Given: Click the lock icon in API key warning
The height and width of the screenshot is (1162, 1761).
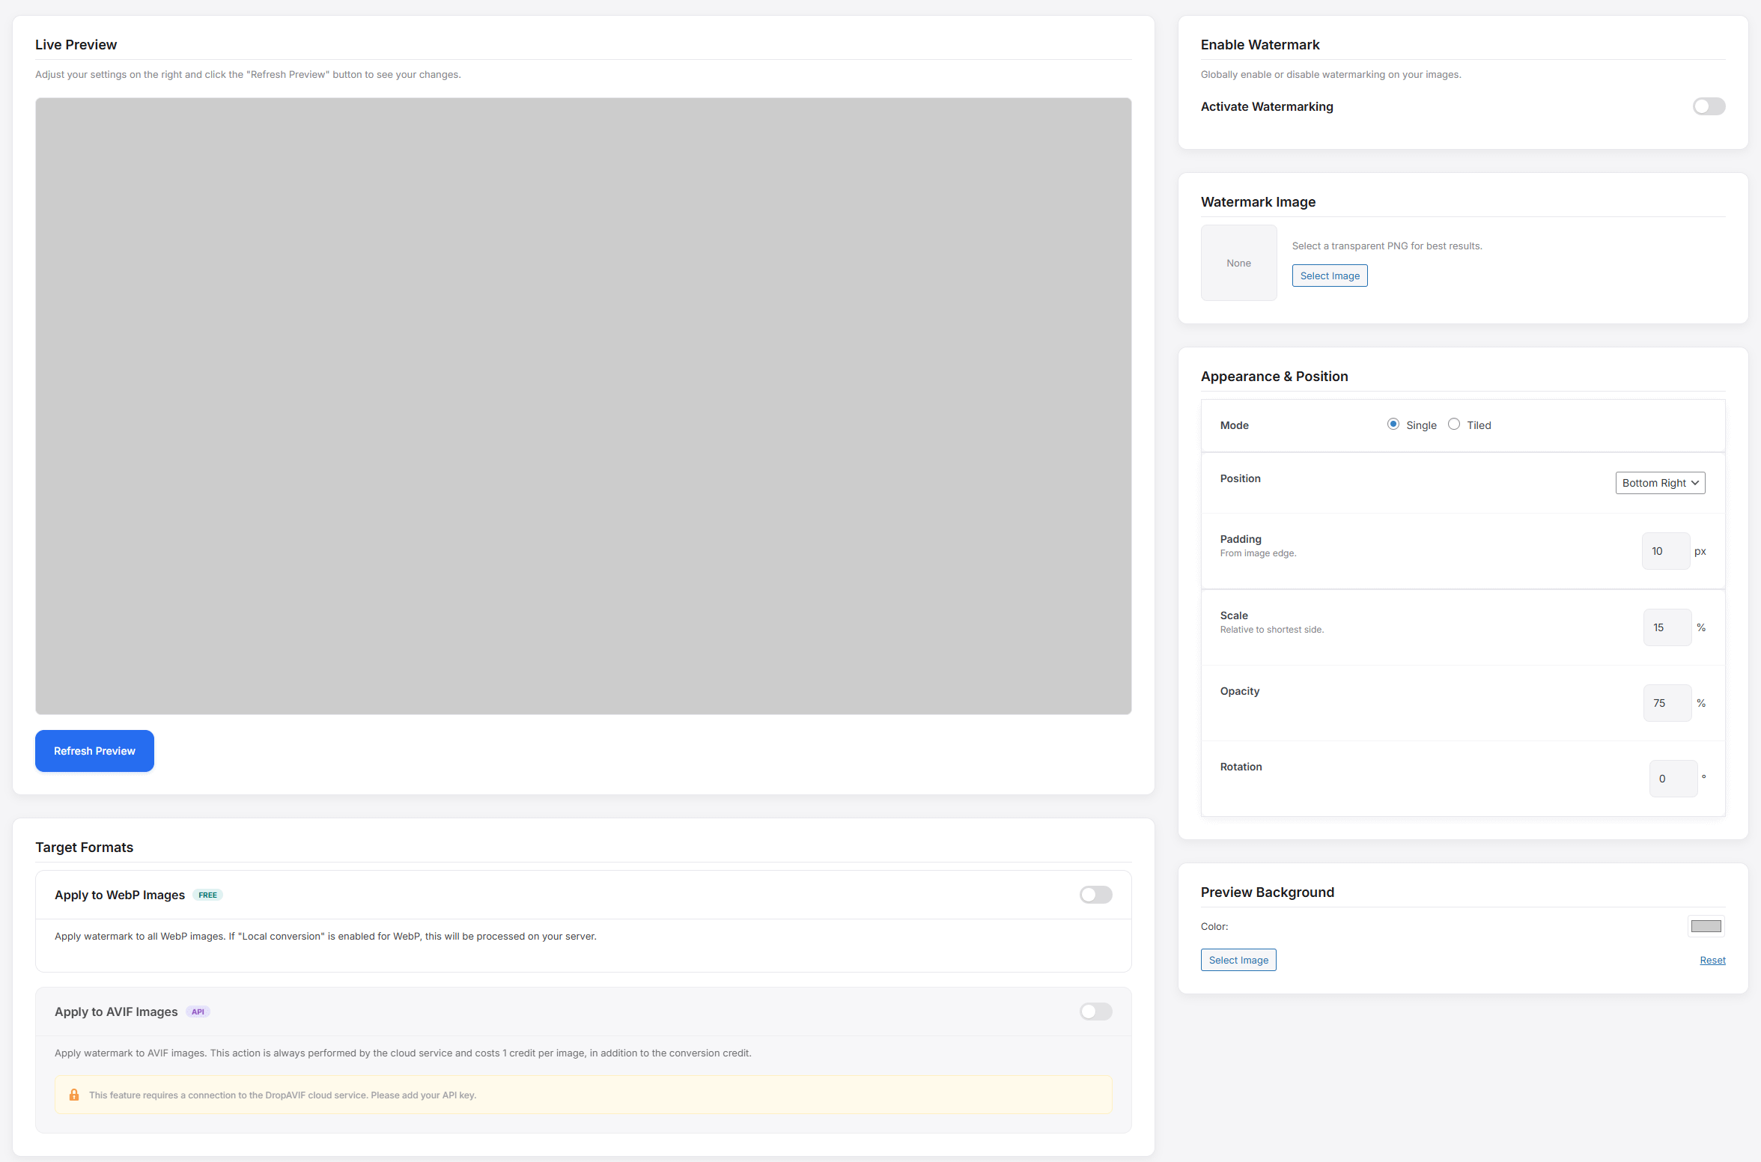Looking at the screenshot, I should [x=74, y=1095].
